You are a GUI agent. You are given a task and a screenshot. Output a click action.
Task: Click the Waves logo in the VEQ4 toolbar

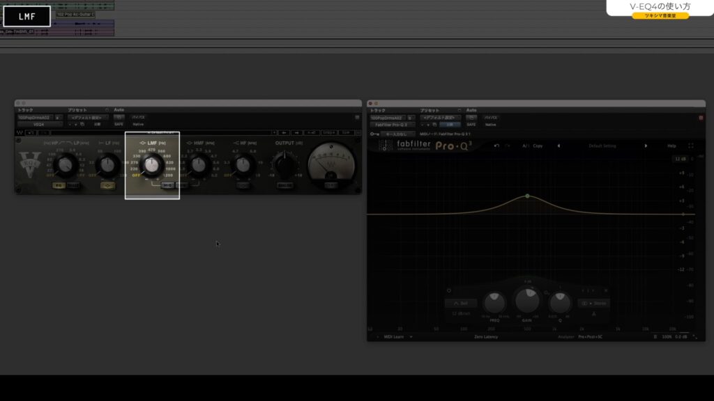point(20,133)
